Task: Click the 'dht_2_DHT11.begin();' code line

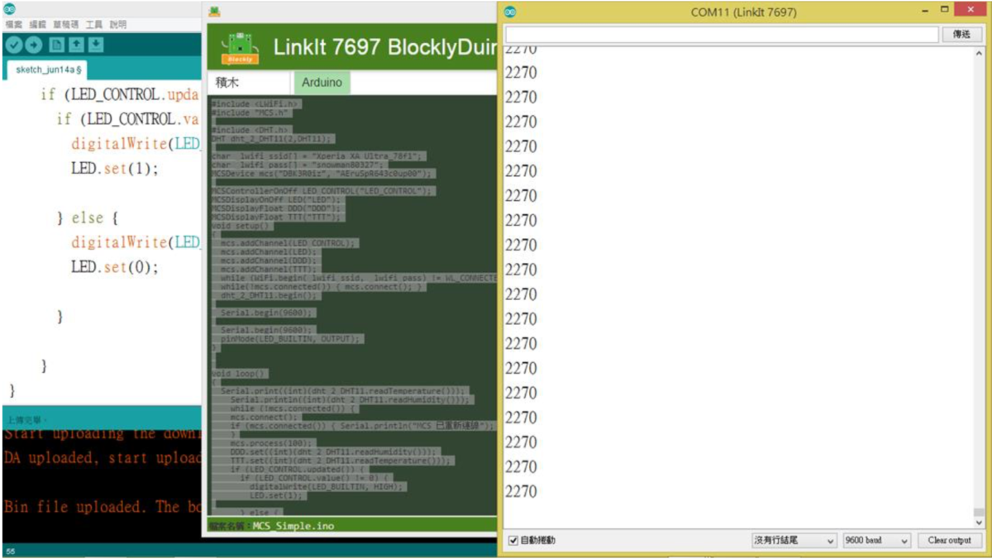Action: (269, 295)
